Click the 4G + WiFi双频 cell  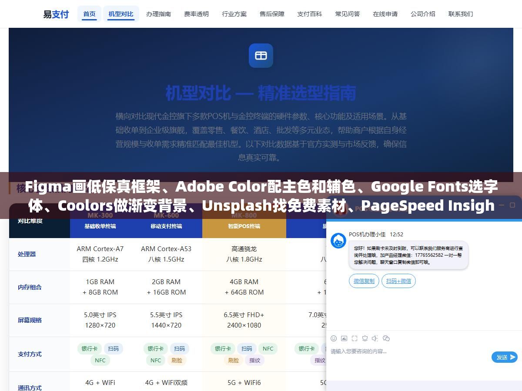(x=166, y=383)
